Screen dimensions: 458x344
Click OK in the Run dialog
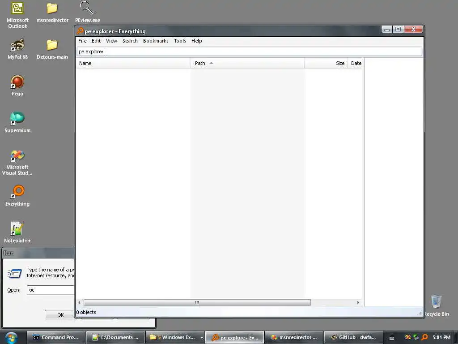(x=60, y=315)
